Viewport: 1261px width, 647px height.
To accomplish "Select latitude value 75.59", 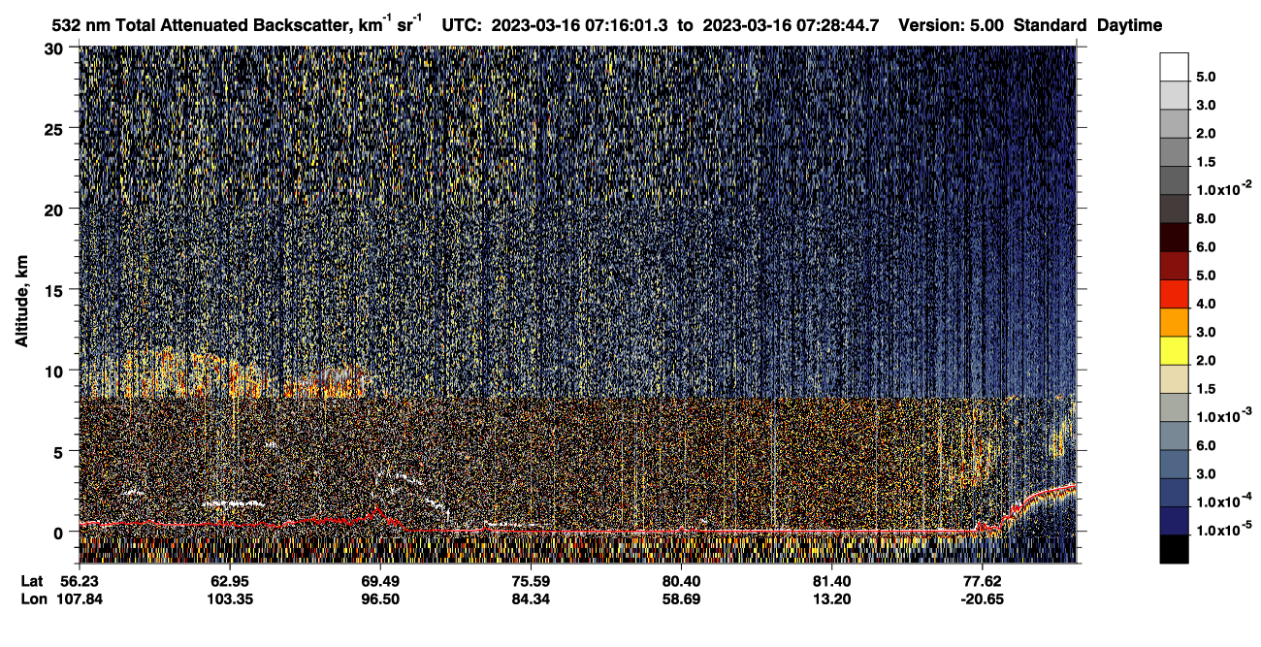I will (x=531, y=581).
